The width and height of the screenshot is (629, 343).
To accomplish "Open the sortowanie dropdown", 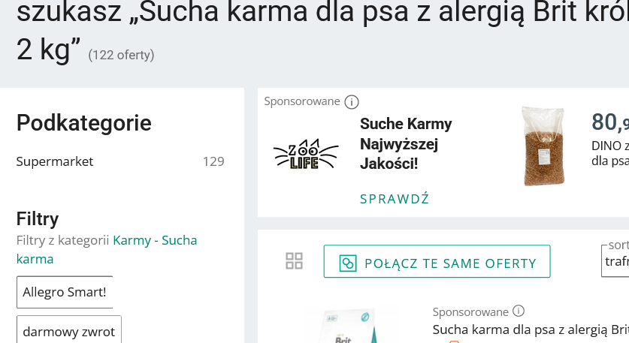I will pyautogui.click(x=615, y=262).
